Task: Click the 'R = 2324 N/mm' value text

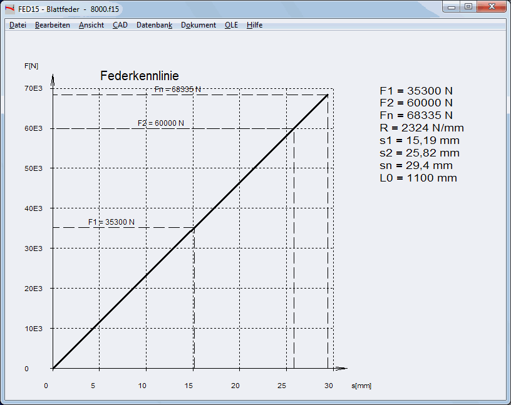Action: (x=421, y=128)
